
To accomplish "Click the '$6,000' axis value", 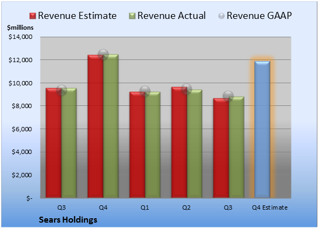I will [x=22, y=129].
